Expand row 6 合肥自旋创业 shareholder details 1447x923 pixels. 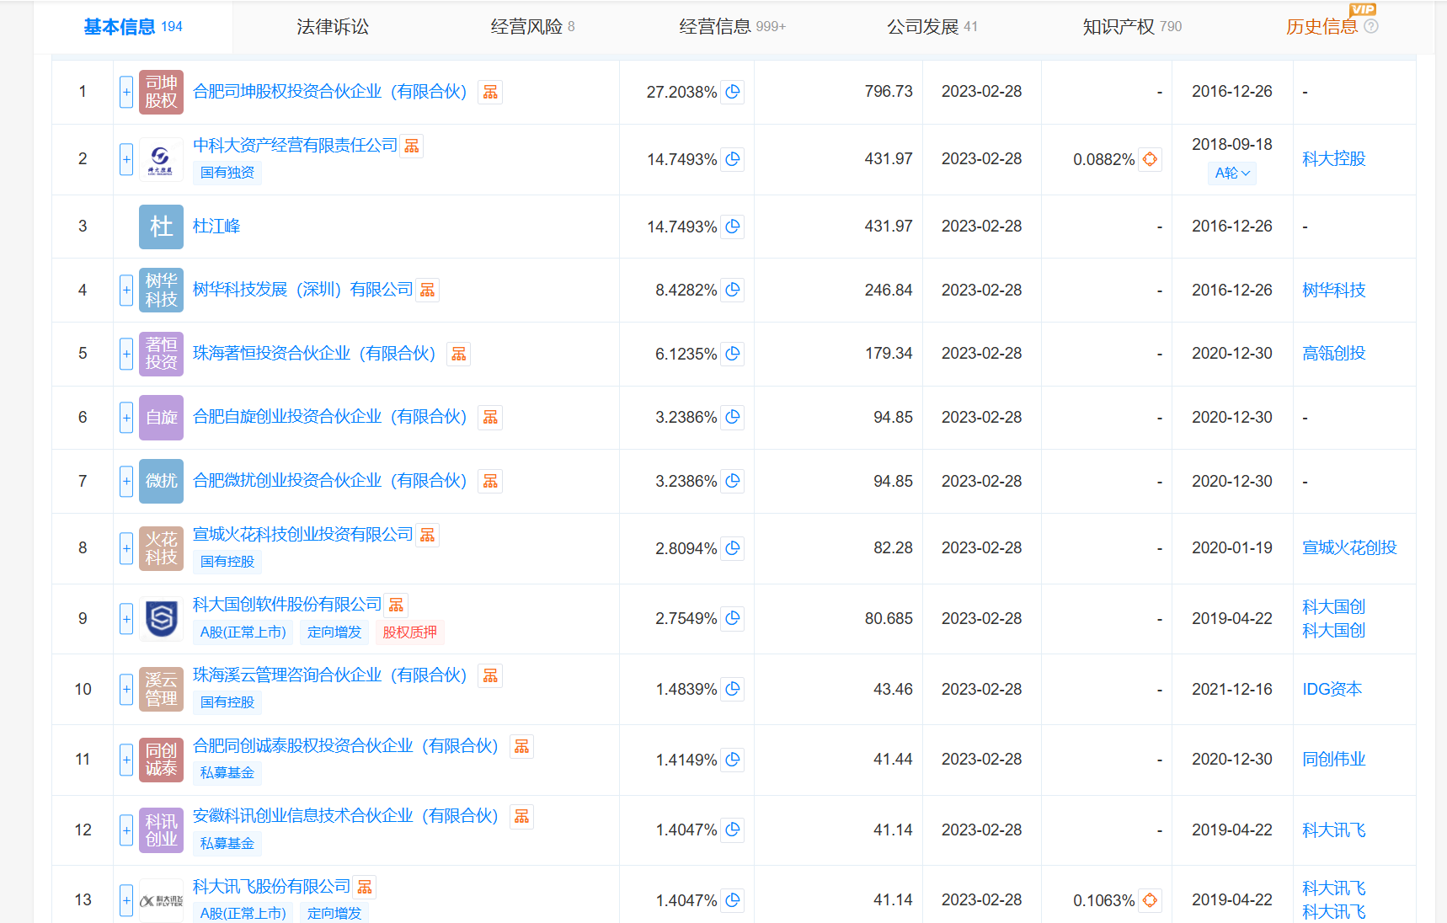[126, 417]
